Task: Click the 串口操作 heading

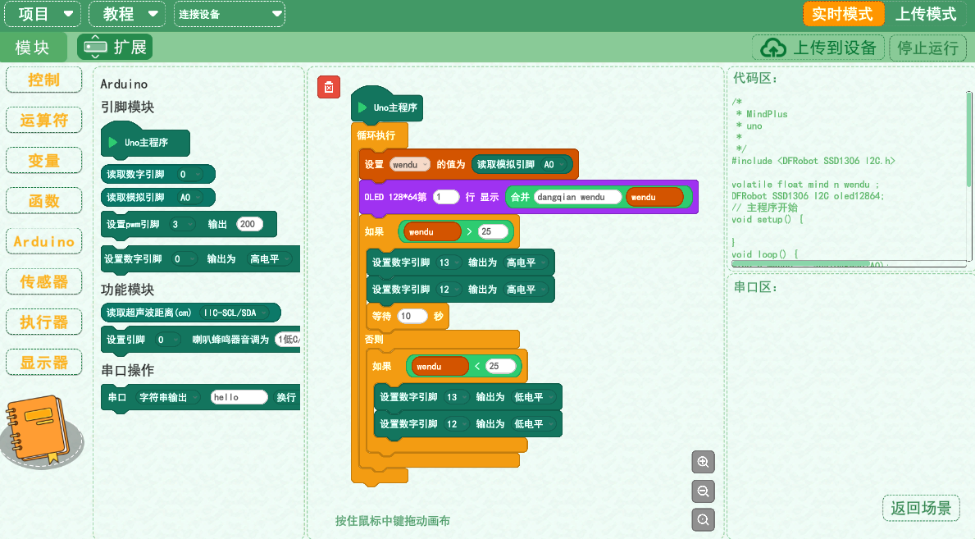Action: click(x=127, y=370)
